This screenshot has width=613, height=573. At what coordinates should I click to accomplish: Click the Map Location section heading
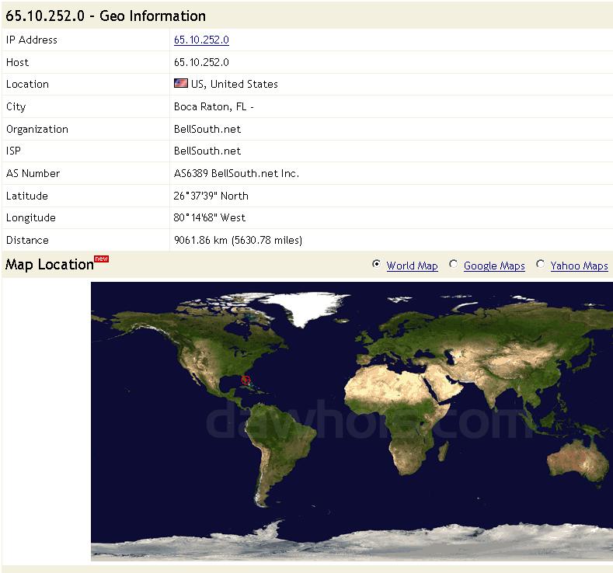(49, 265)
